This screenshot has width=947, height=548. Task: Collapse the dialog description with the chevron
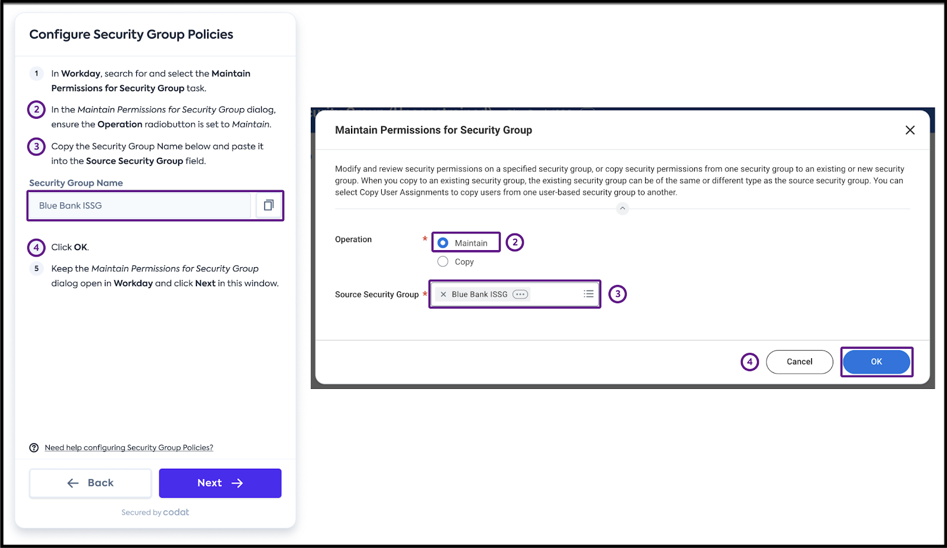[622, 208]
